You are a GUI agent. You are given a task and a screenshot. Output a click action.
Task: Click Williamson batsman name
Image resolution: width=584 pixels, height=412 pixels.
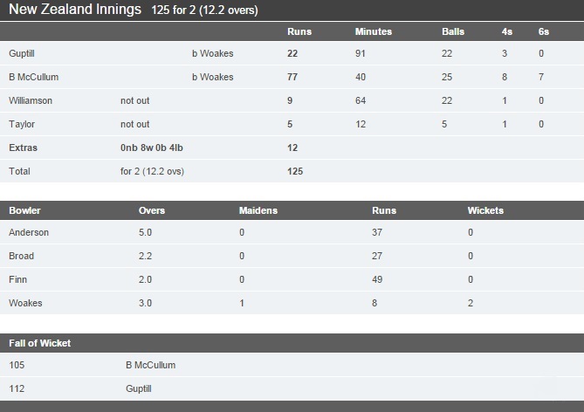click(31, 100)
